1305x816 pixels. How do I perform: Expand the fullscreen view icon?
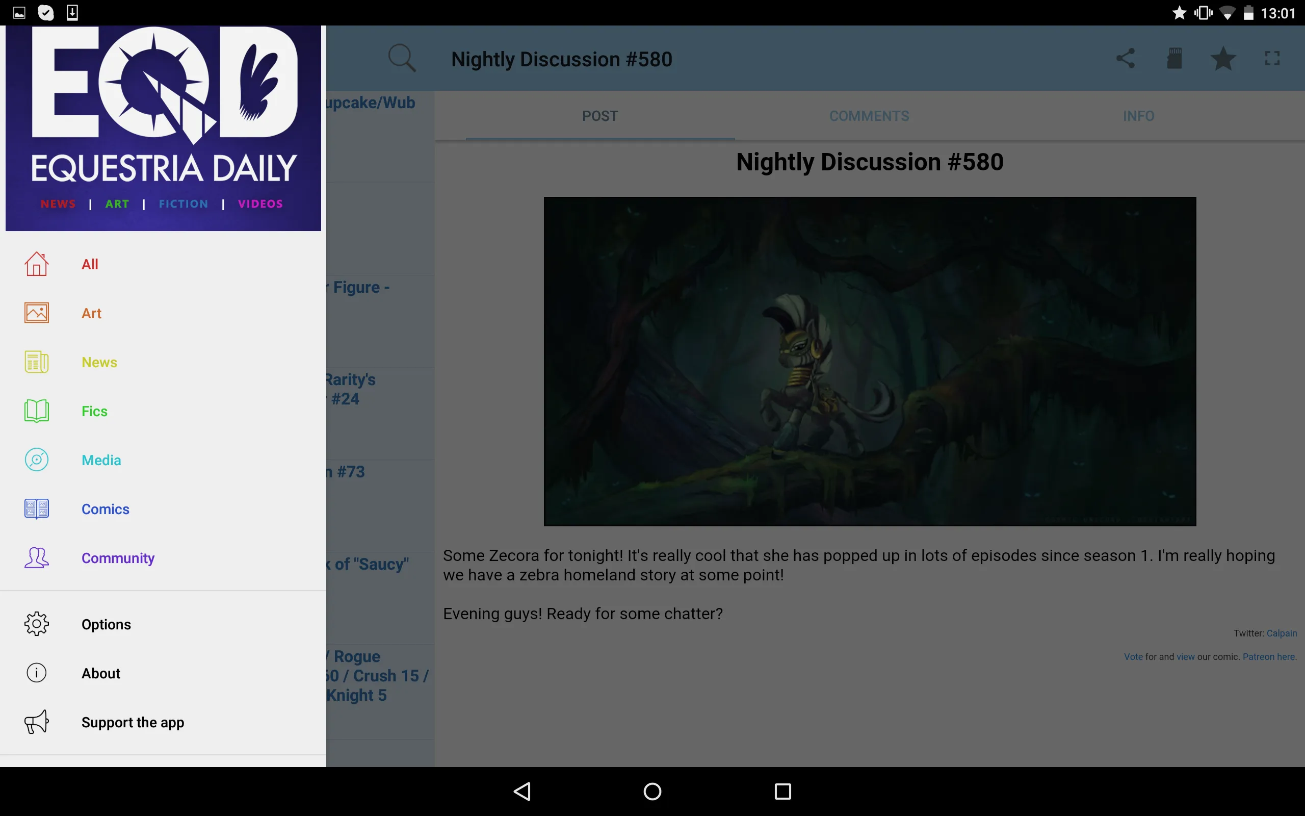1273,58
